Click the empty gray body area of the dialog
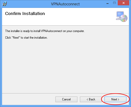 click(65, 66)
